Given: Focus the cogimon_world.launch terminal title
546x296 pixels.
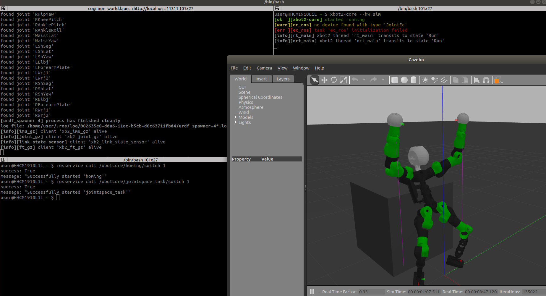Looking at the screenshot, I should [141, 9].
